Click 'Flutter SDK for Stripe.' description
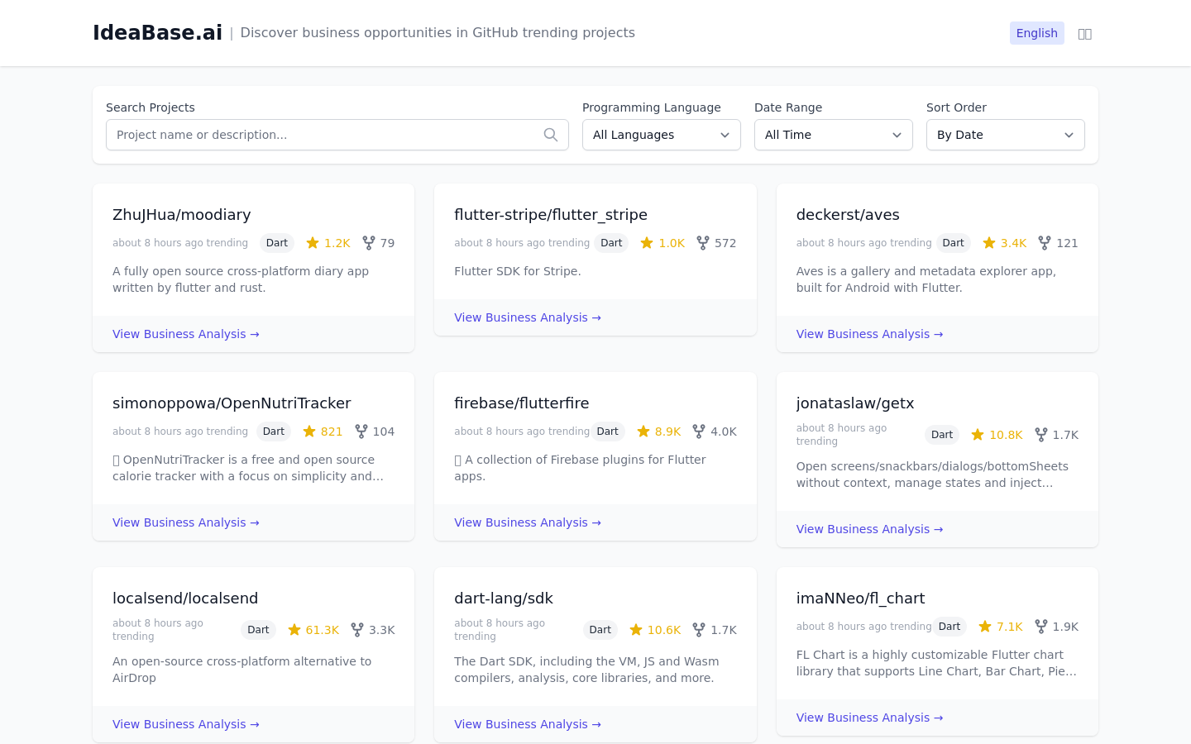This screenshot has height=744, width=1191. click(x=518, y=271)
